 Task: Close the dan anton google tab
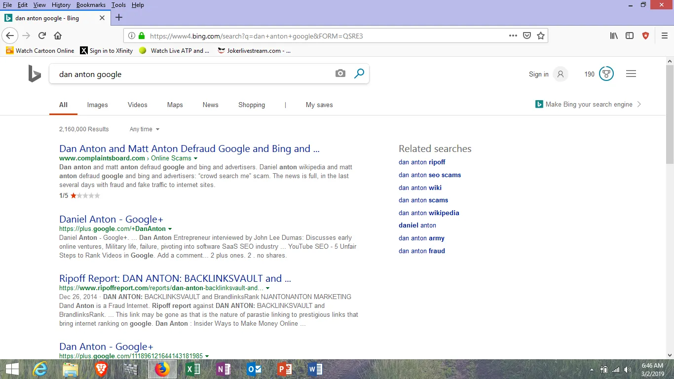102,18
